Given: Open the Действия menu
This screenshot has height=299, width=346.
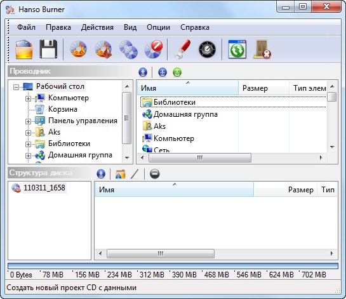Looking at the screenshot, I should [x=97, y=27].
